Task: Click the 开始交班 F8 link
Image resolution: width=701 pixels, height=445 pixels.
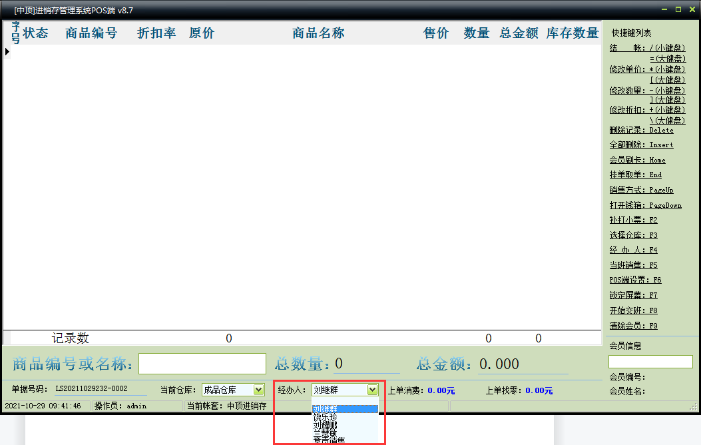Action: [x=633, y=310]
